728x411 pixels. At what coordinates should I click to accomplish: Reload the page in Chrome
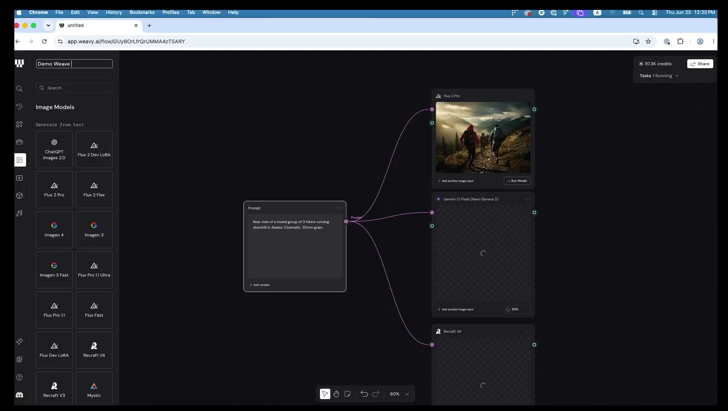(44, 42)
